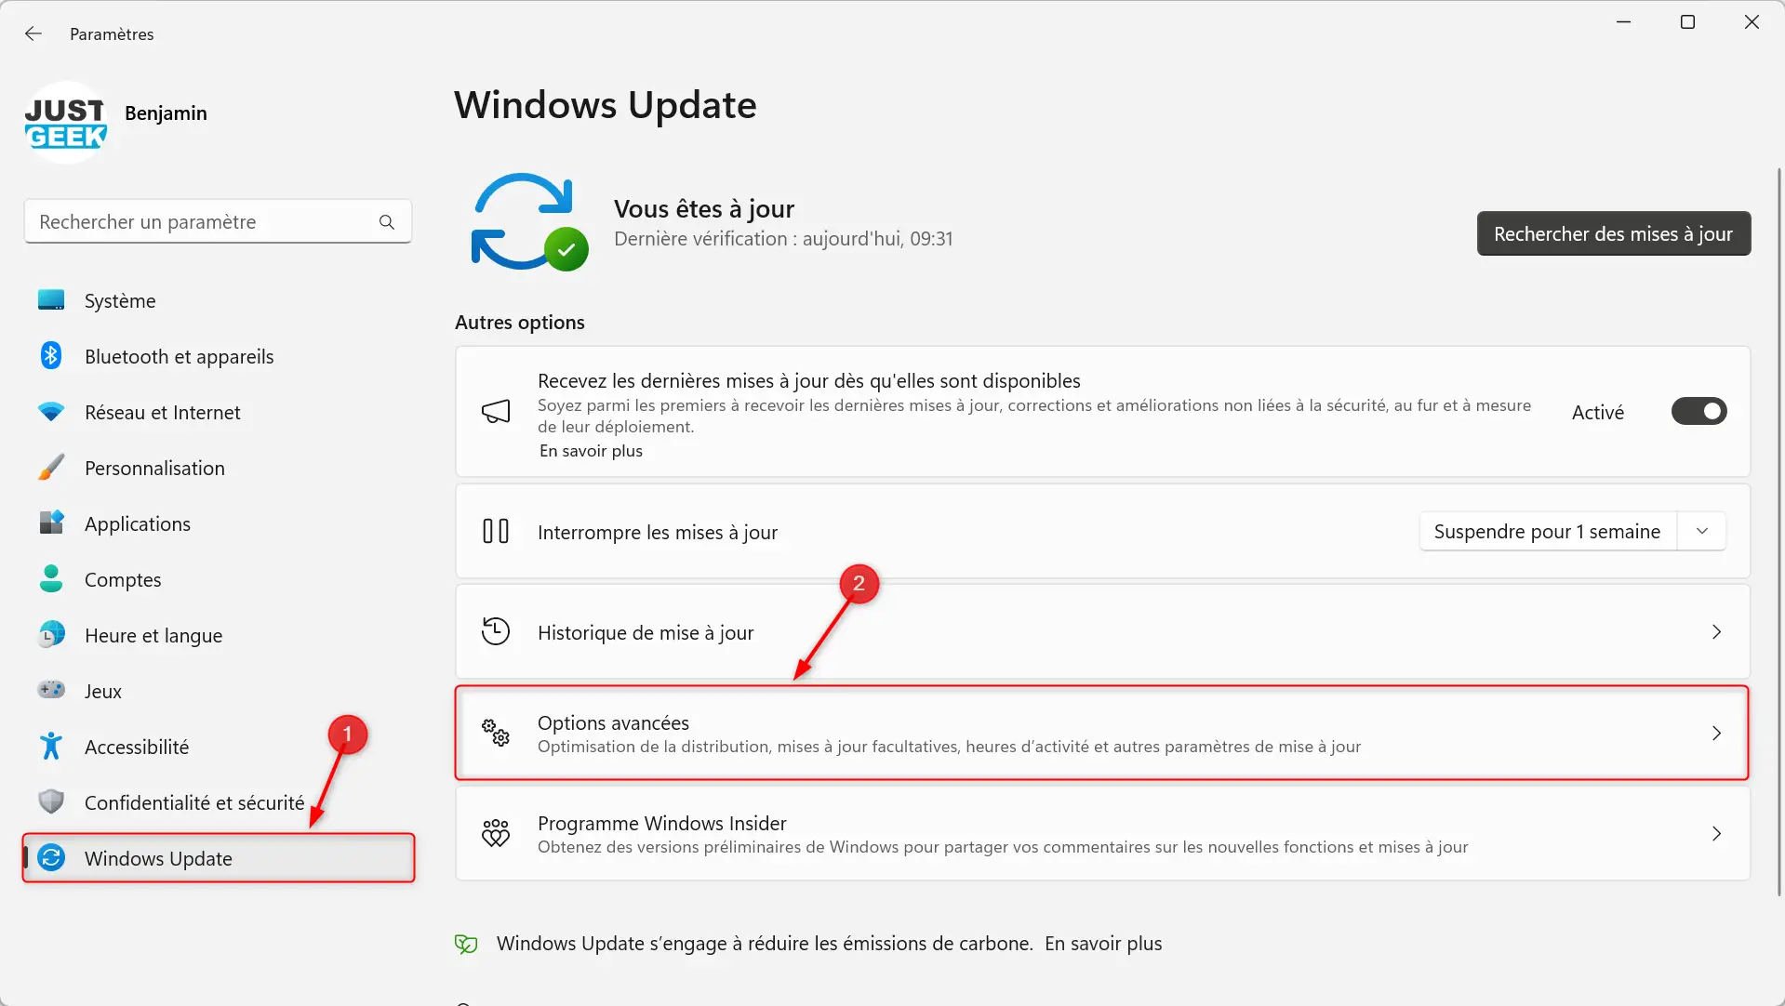The image size is (1785, 1006).
Task: Click the Historique de mise à jour clock icon
Action: tap(496, 631)
